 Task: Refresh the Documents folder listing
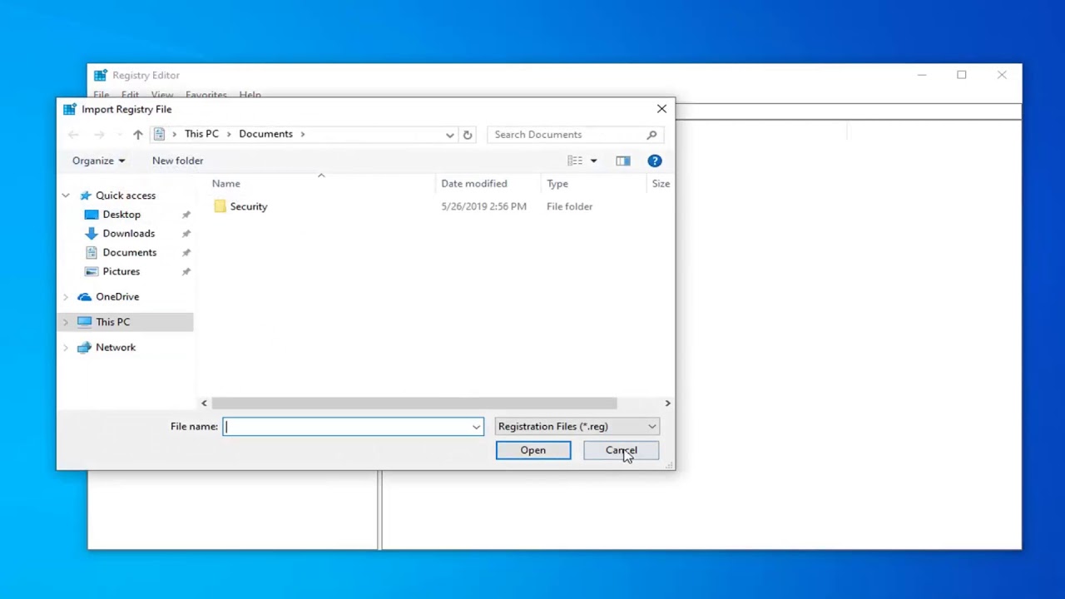(x=468, y=134)
